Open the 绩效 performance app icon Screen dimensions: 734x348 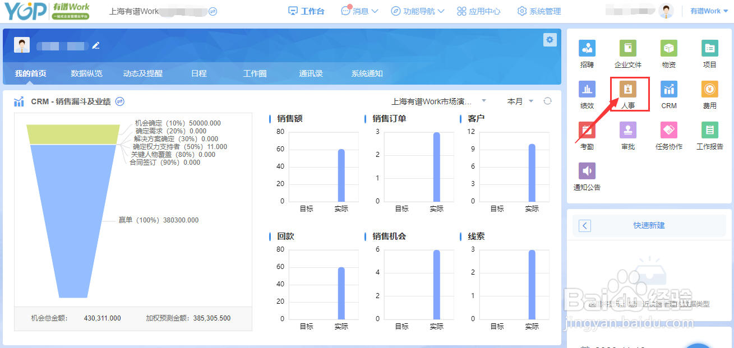coord(587,89)
